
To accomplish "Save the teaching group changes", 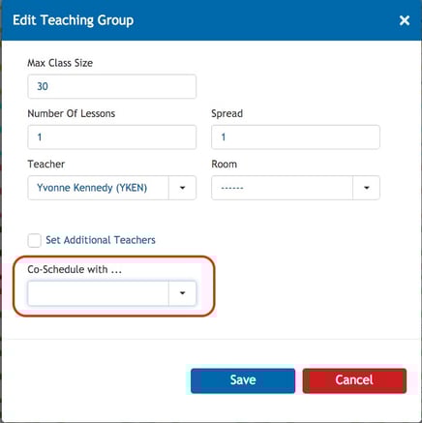I will (x=243, y=380).
